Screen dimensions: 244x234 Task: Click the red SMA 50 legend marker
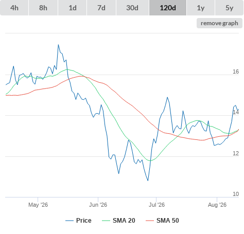click(x=150, y=221)
